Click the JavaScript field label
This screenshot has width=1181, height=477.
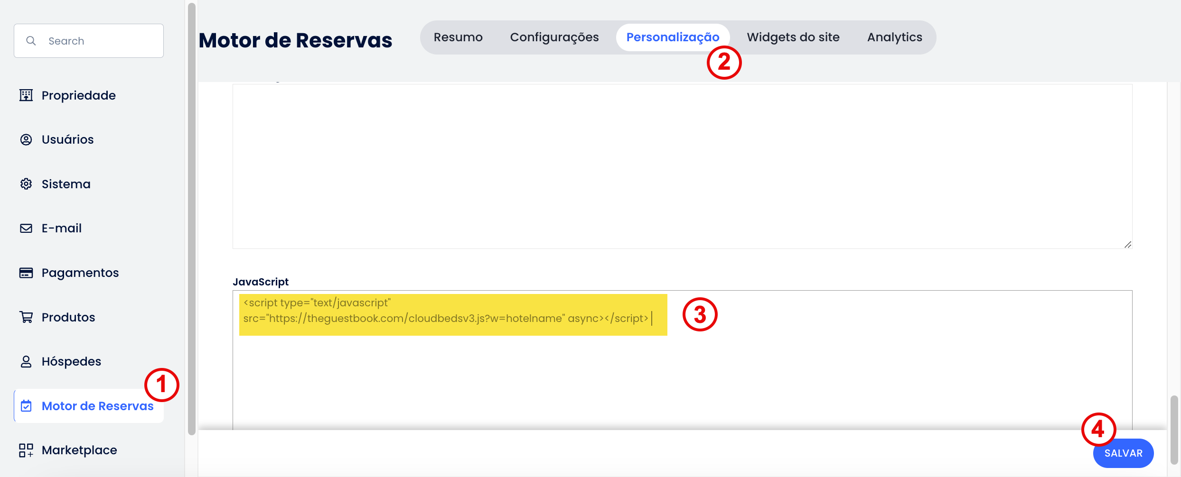click(261, 282)
